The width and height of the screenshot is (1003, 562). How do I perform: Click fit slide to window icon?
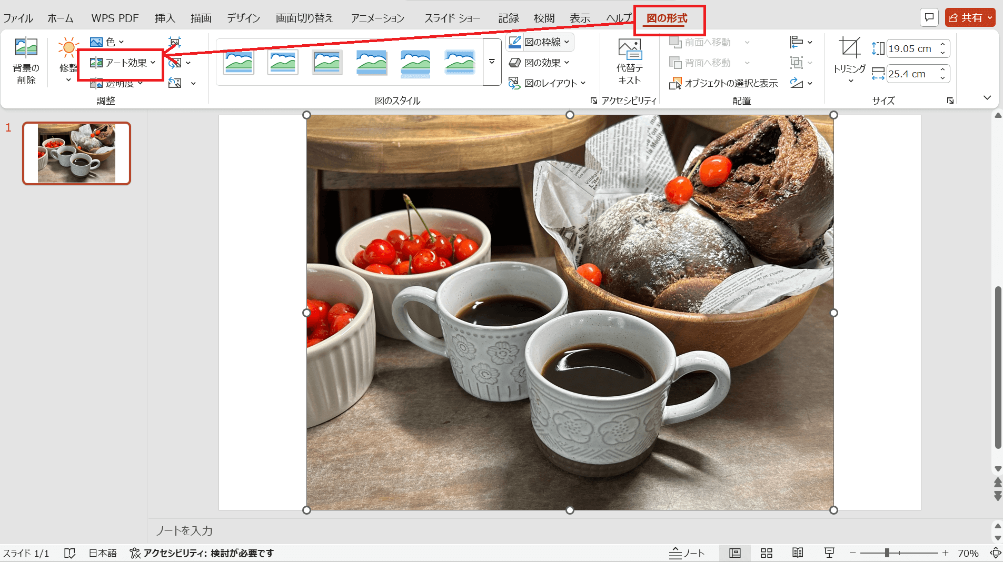click(x=995, y=553)
